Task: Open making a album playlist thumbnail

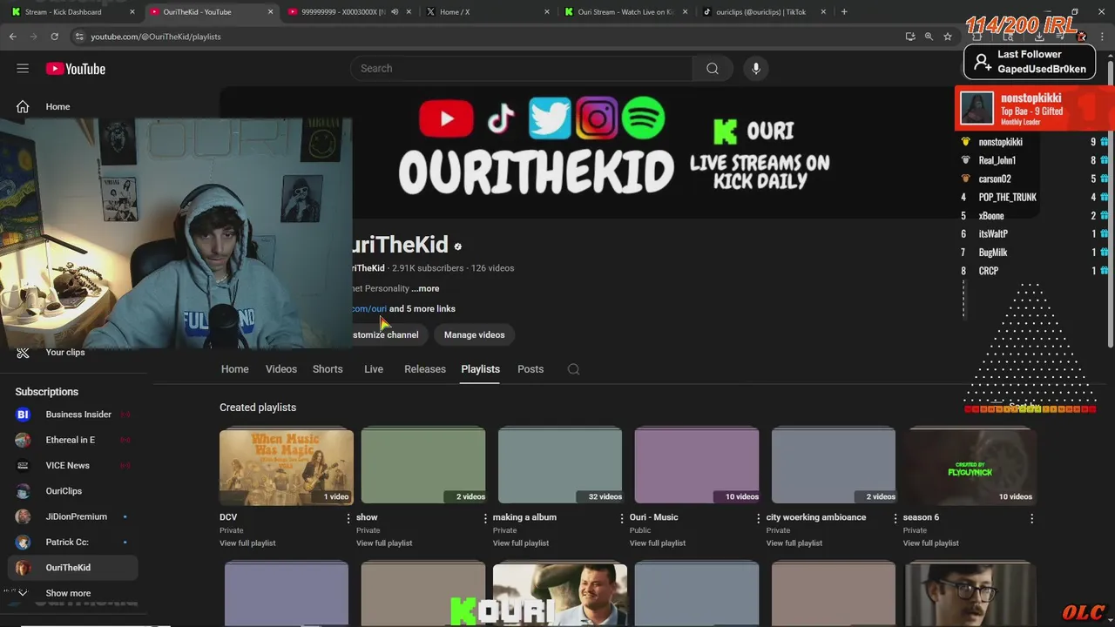Action: pyautogui.click(x=560, y=466)
